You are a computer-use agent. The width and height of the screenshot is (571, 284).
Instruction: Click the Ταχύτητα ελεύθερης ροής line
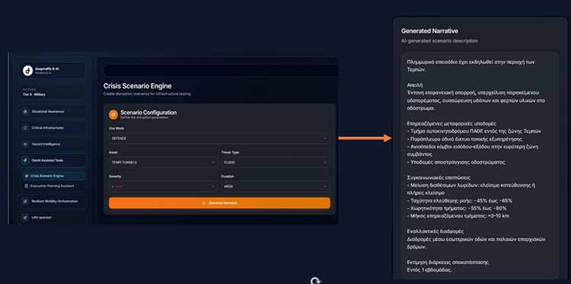click(460, 200)
